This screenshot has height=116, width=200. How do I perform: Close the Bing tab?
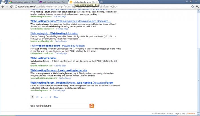[x=97, y=2]
